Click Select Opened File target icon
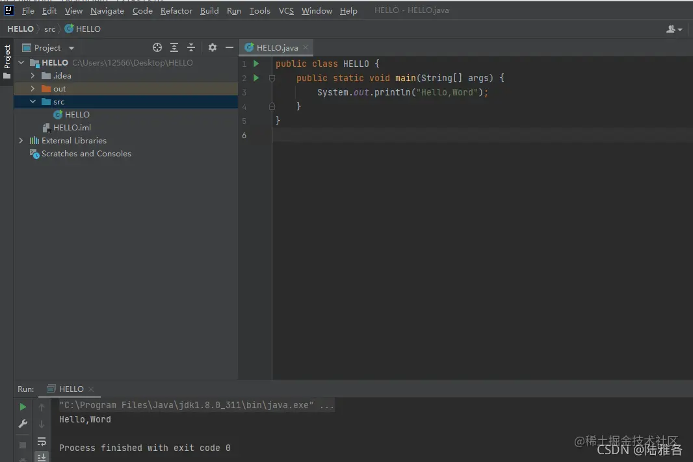The width and height of the screenshot is (693, 462). [x=157, y=47]
